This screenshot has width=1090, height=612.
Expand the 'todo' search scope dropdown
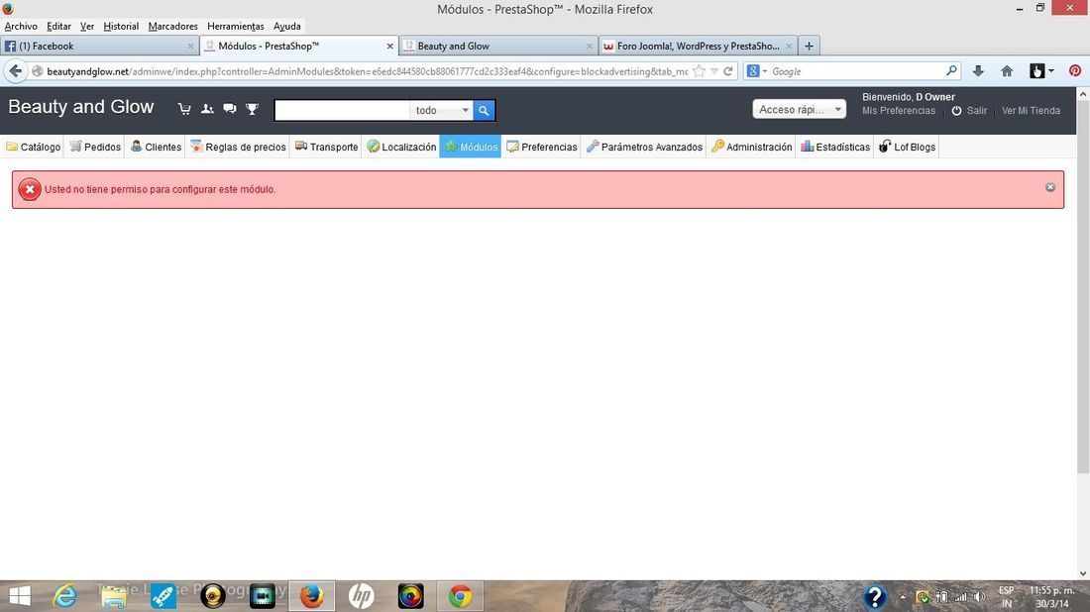[x=442, y=111]
